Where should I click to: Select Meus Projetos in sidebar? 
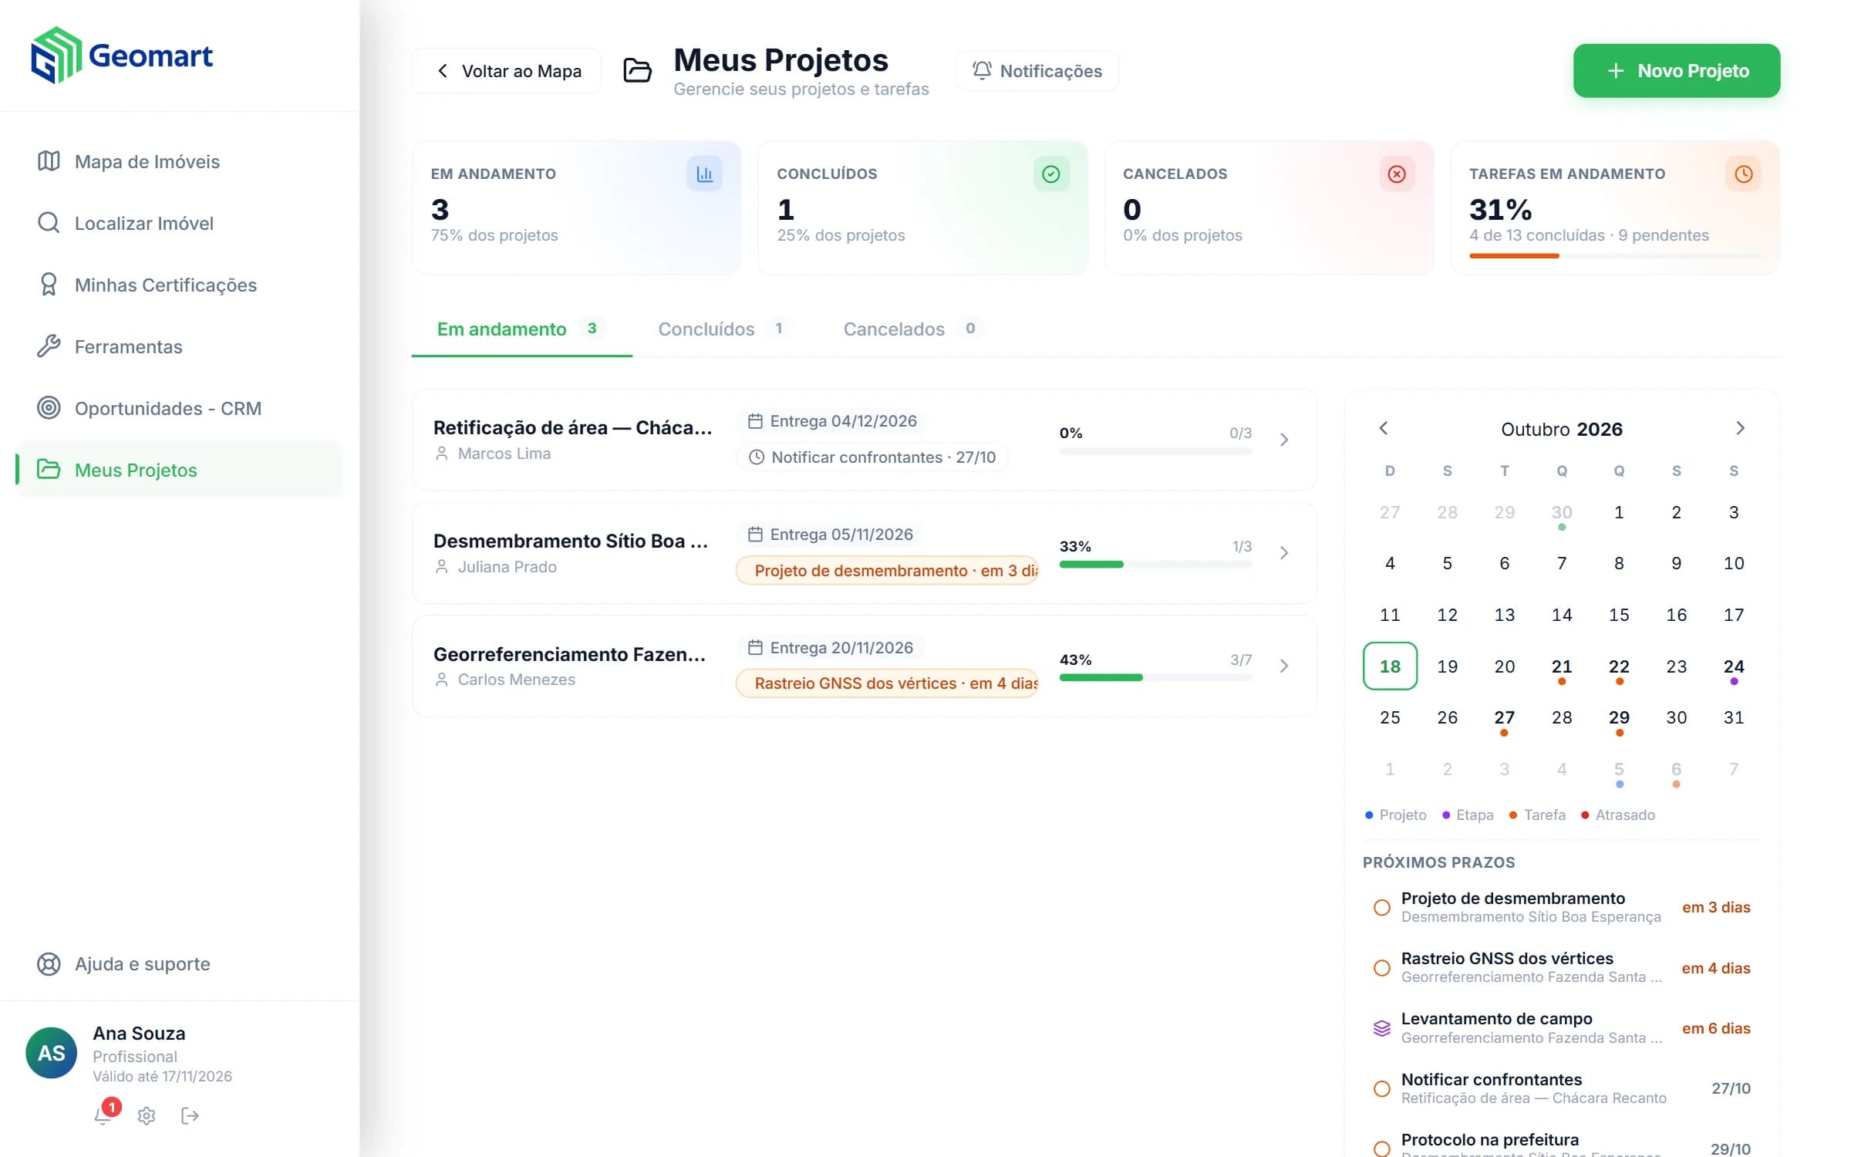click(x=179, y=470)
